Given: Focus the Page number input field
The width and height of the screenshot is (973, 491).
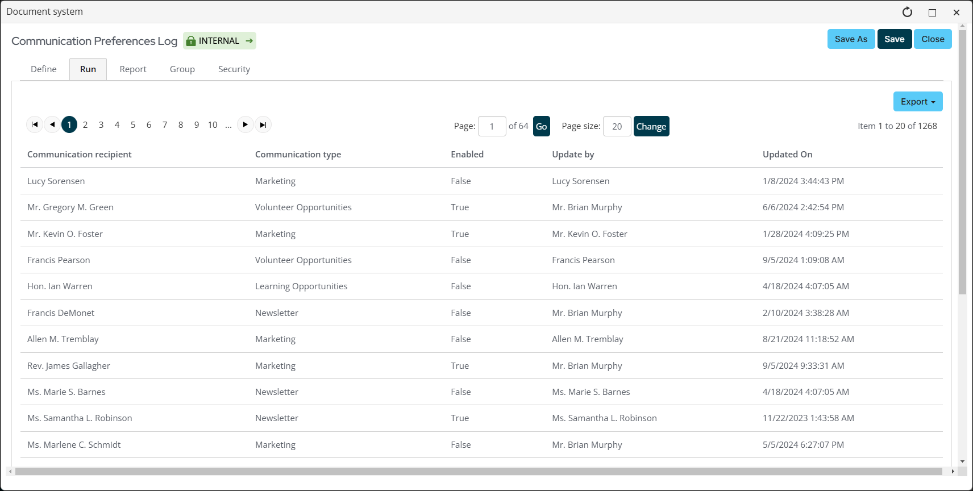Looking at the screenshot, I should click(492, 126).
